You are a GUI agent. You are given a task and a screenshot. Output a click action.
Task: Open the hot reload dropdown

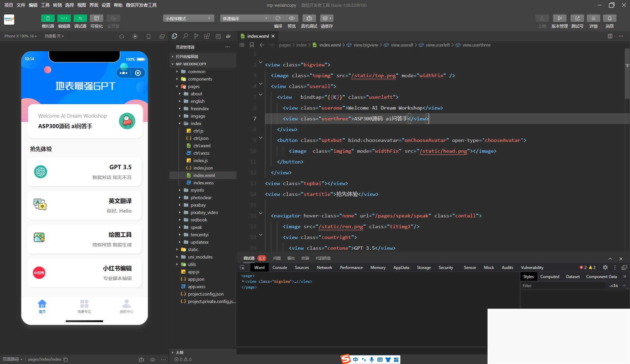point(54,36)
